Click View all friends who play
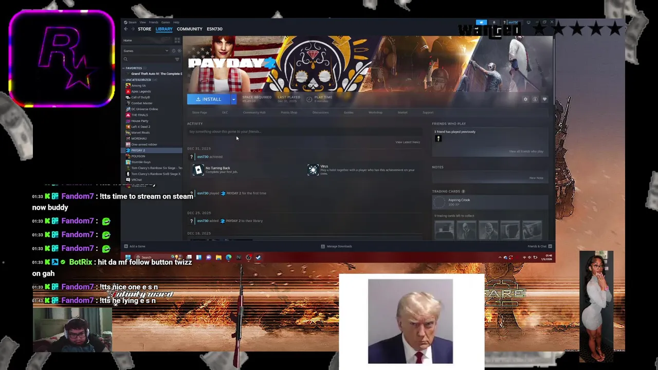 coord(526,152)
